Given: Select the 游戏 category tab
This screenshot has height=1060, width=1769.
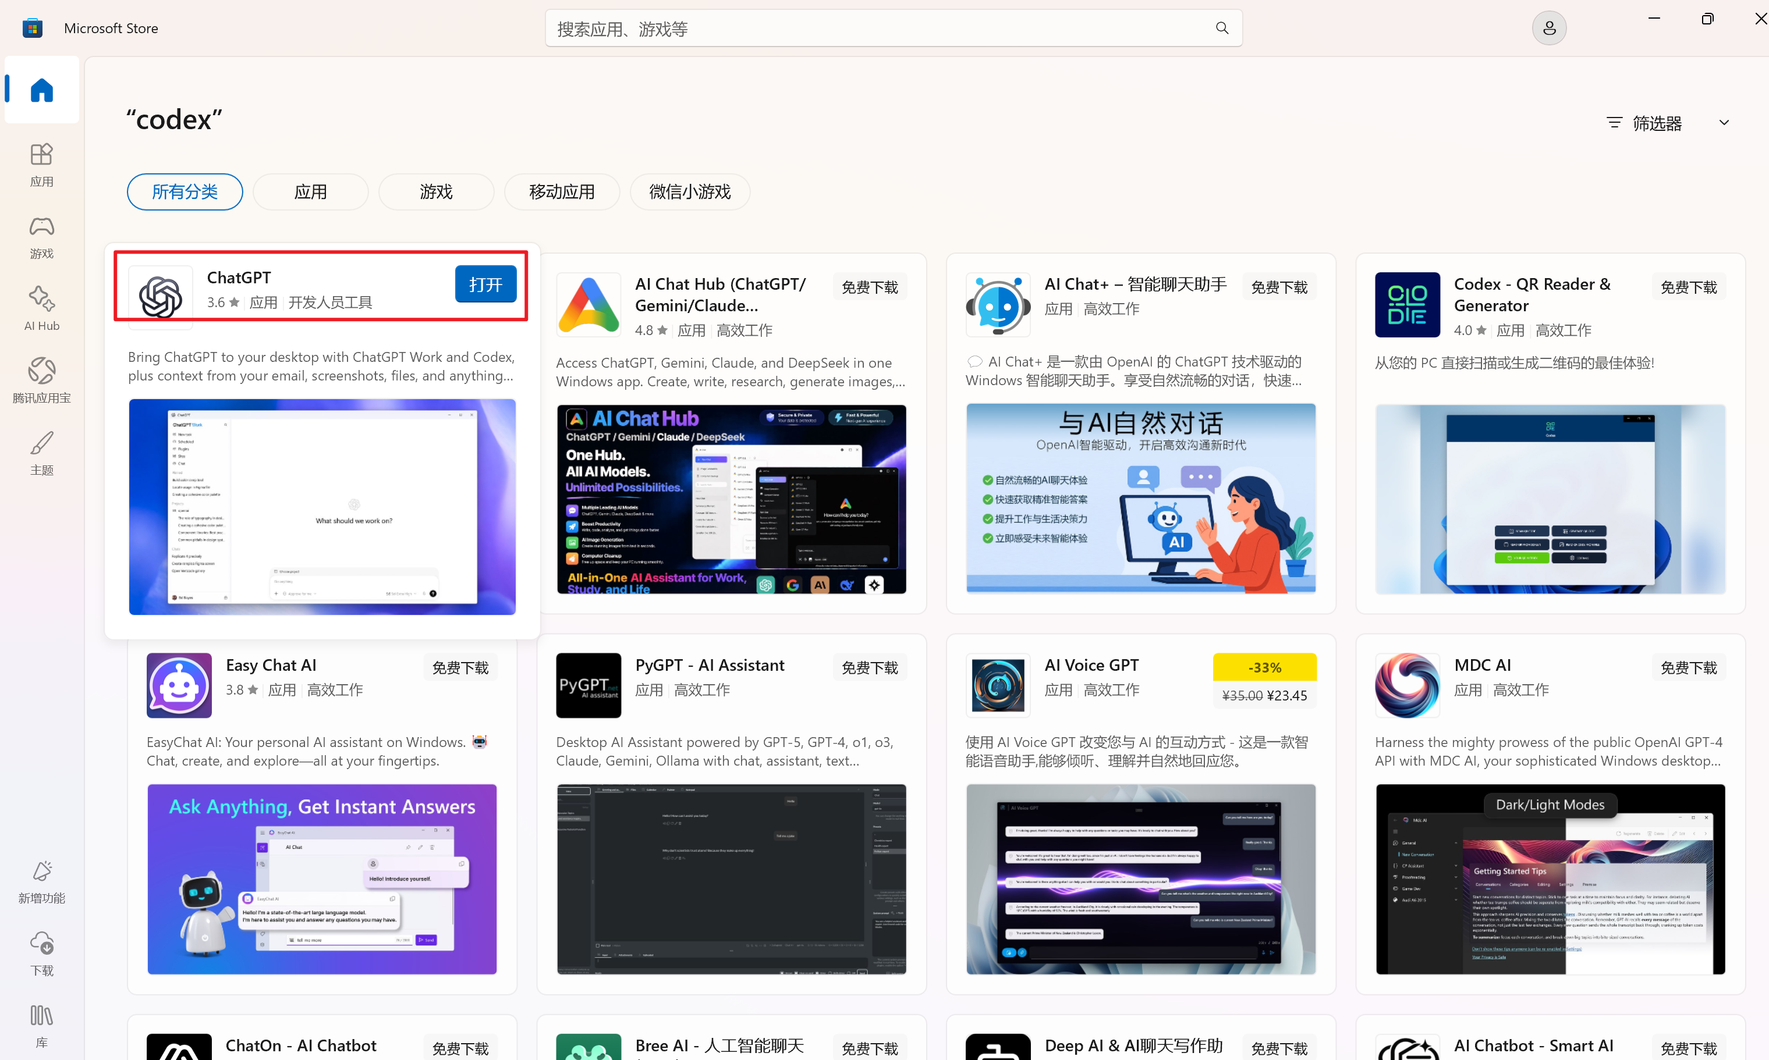Looking at the screenshot, I should (437, 192).
